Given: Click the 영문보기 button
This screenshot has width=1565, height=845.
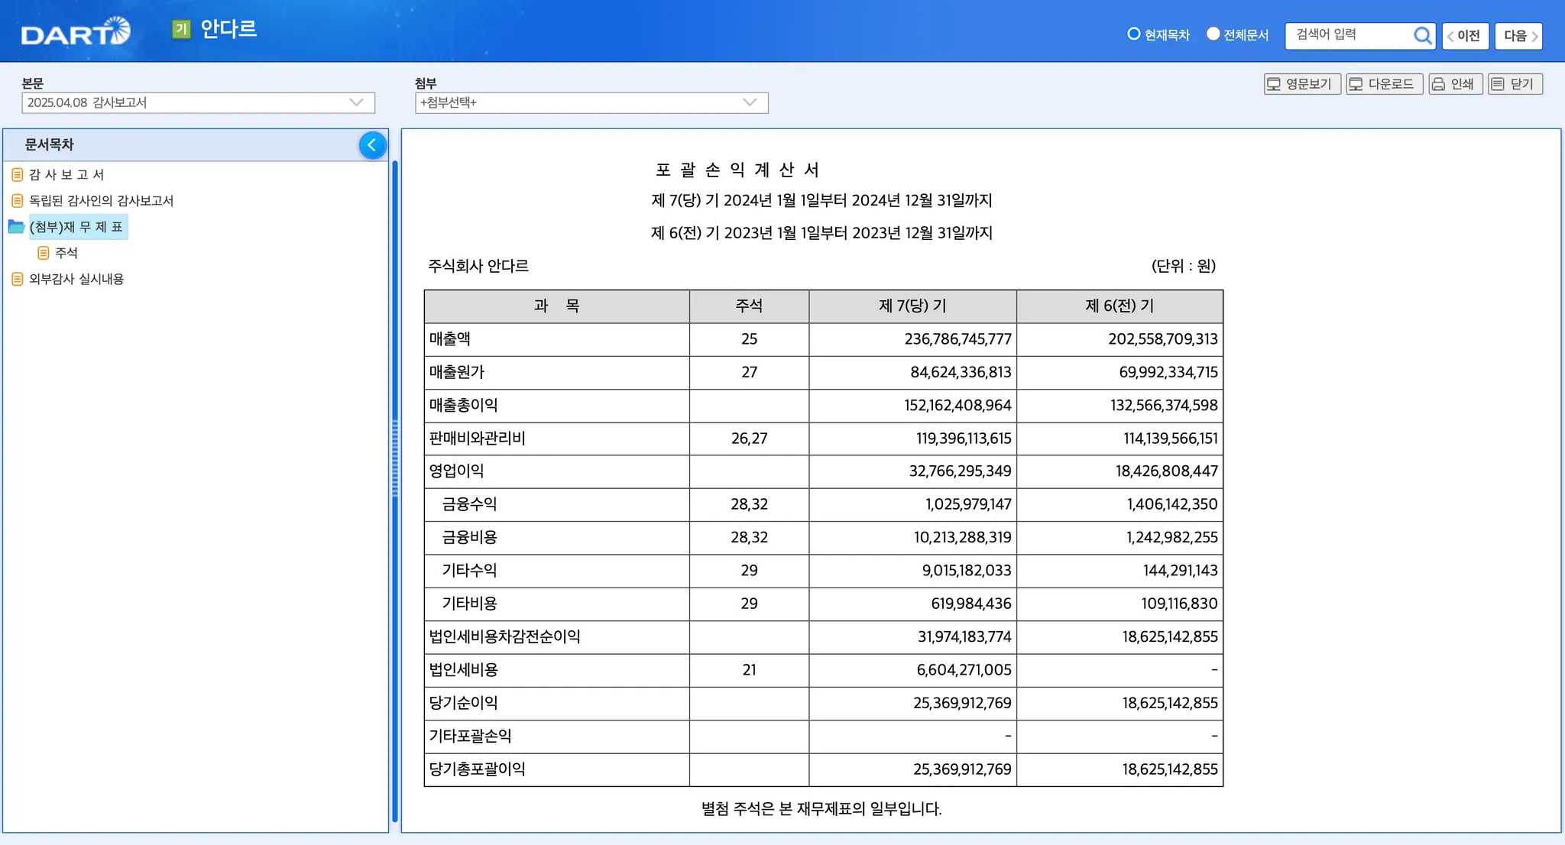Looking at the screenshot, I should [x=1301, y=84].
